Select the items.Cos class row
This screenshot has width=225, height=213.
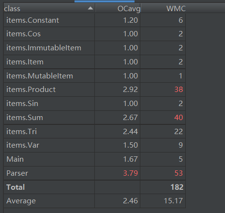(x=95, y=34)
